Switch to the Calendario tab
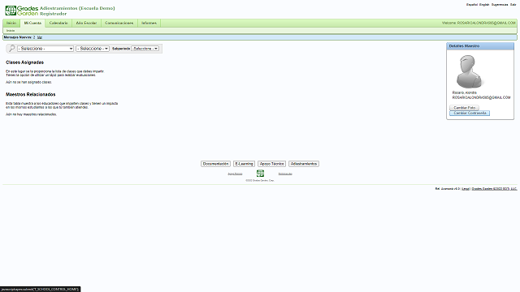520x292 pixels. coord(58,24)
